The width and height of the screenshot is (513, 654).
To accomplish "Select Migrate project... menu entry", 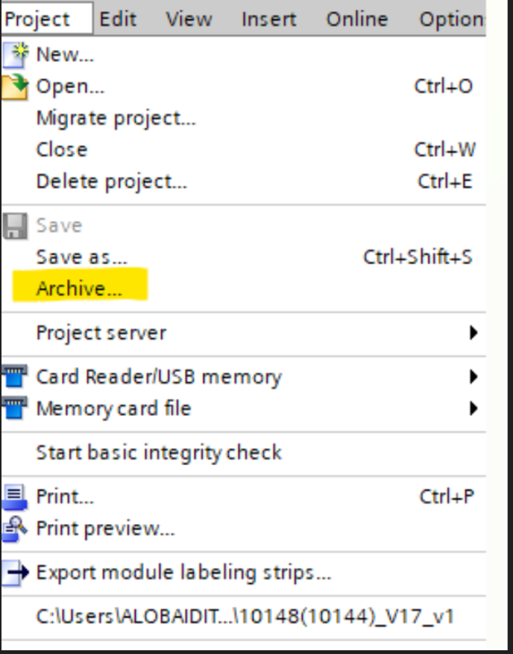I will click(116, 118).
